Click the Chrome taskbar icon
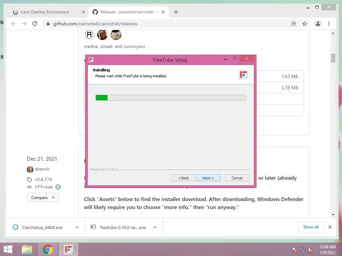Viewport: 342px width, 256px height. click(x=48, y=249)
